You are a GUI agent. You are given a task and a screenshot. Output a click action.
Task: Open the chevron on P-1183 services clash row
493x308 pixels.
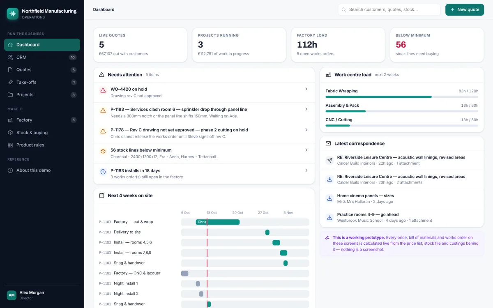(306, 109)
